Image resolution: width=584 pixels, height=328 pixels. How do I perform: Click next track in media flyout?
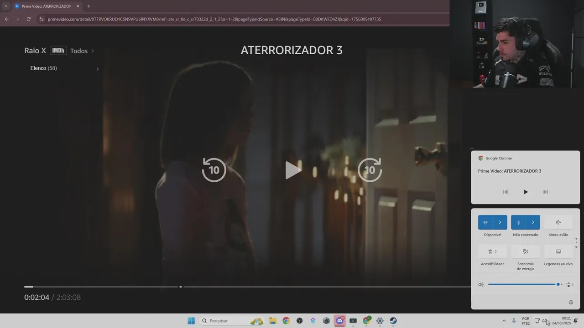546,192
